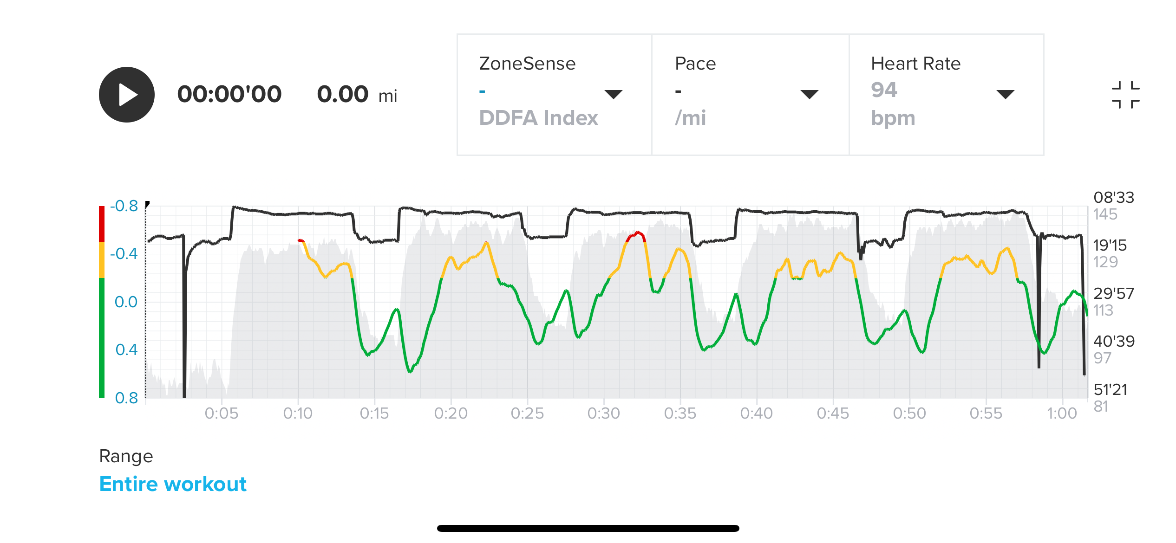
Task: Click the green segment of the zone color bar
Action: coord(102,338)
